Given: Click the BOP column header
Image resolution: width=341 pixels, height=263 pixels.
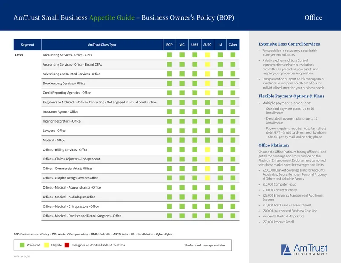Looking at the screenshot, I should point(169,45).
